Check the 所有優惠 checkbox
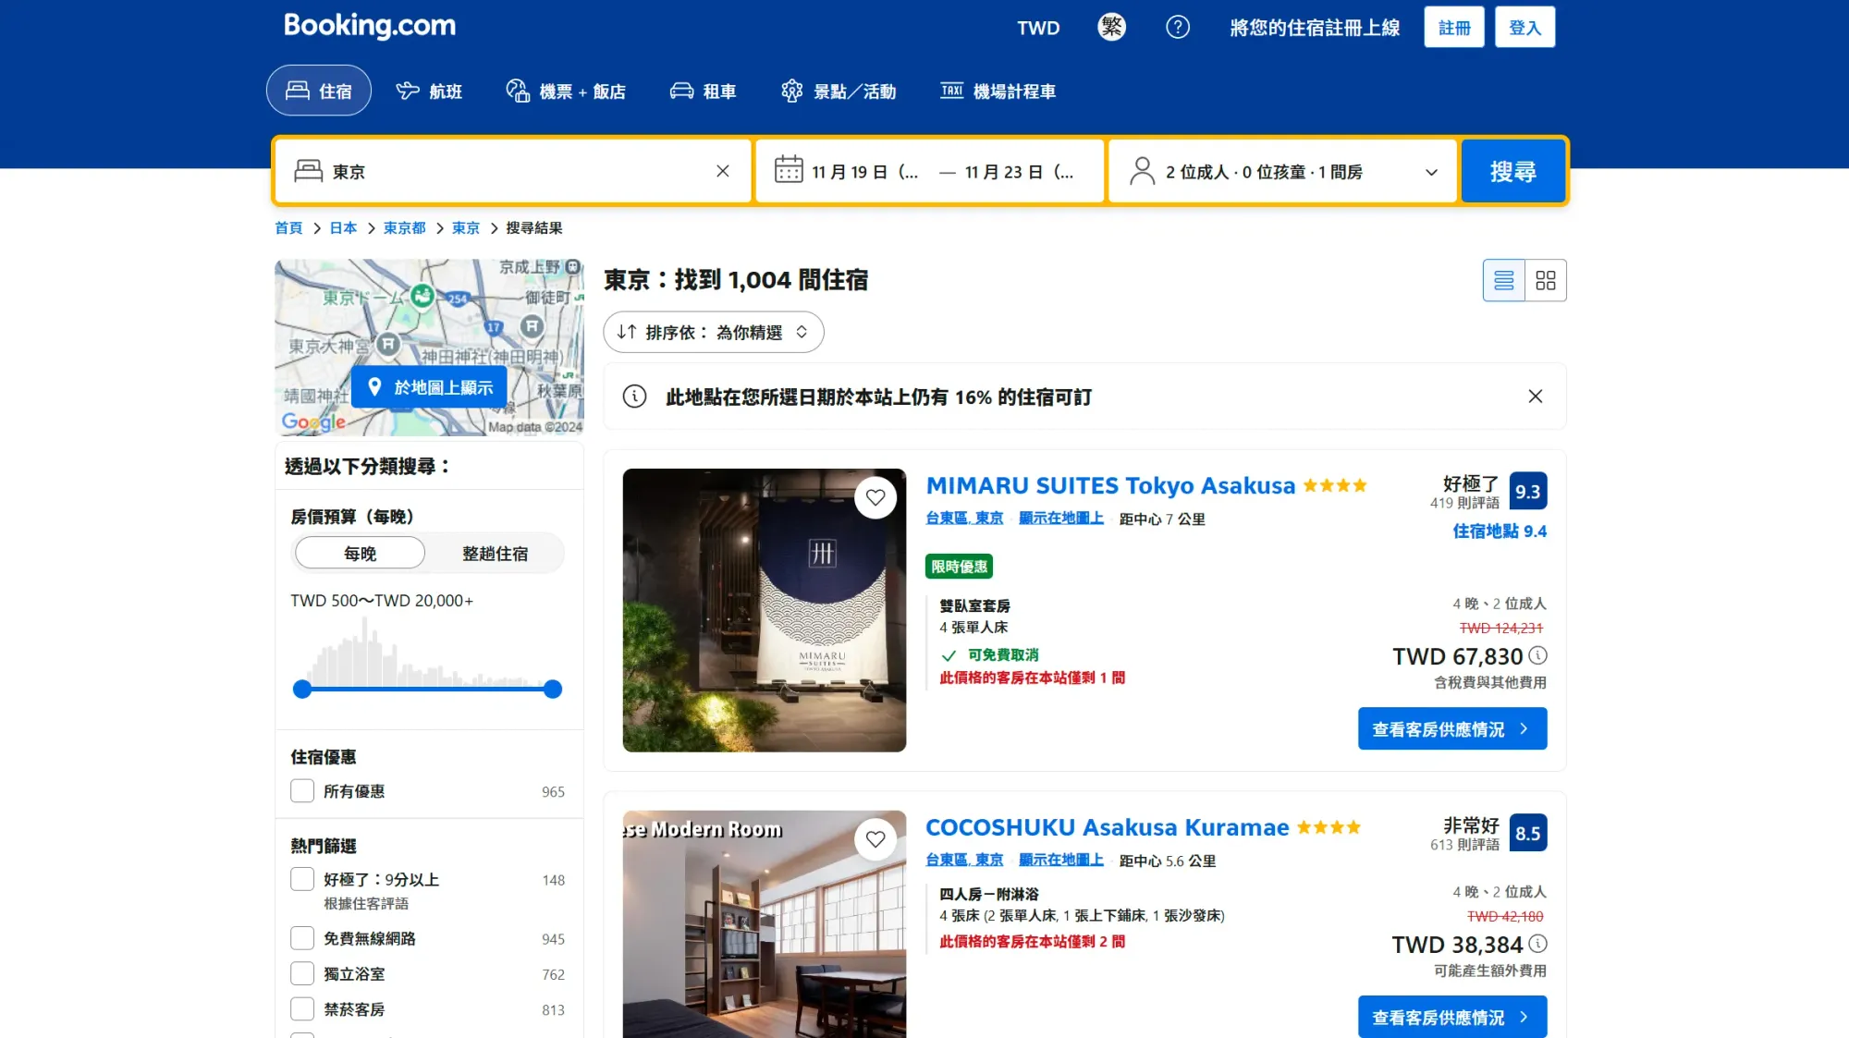This screenshot has height=1038, width=1849. [302, 791]
